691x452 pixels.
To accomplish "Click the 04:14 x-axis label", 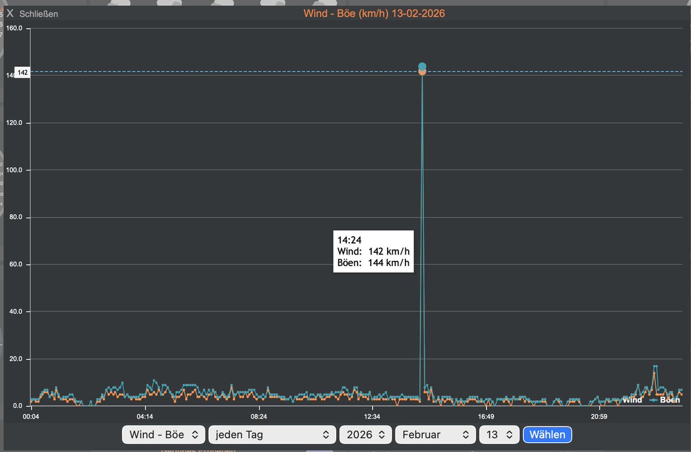I will point(145,416).
